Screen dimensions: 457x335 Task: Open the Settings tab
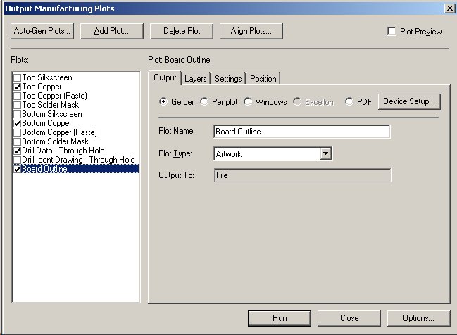[x=228, y=79]
